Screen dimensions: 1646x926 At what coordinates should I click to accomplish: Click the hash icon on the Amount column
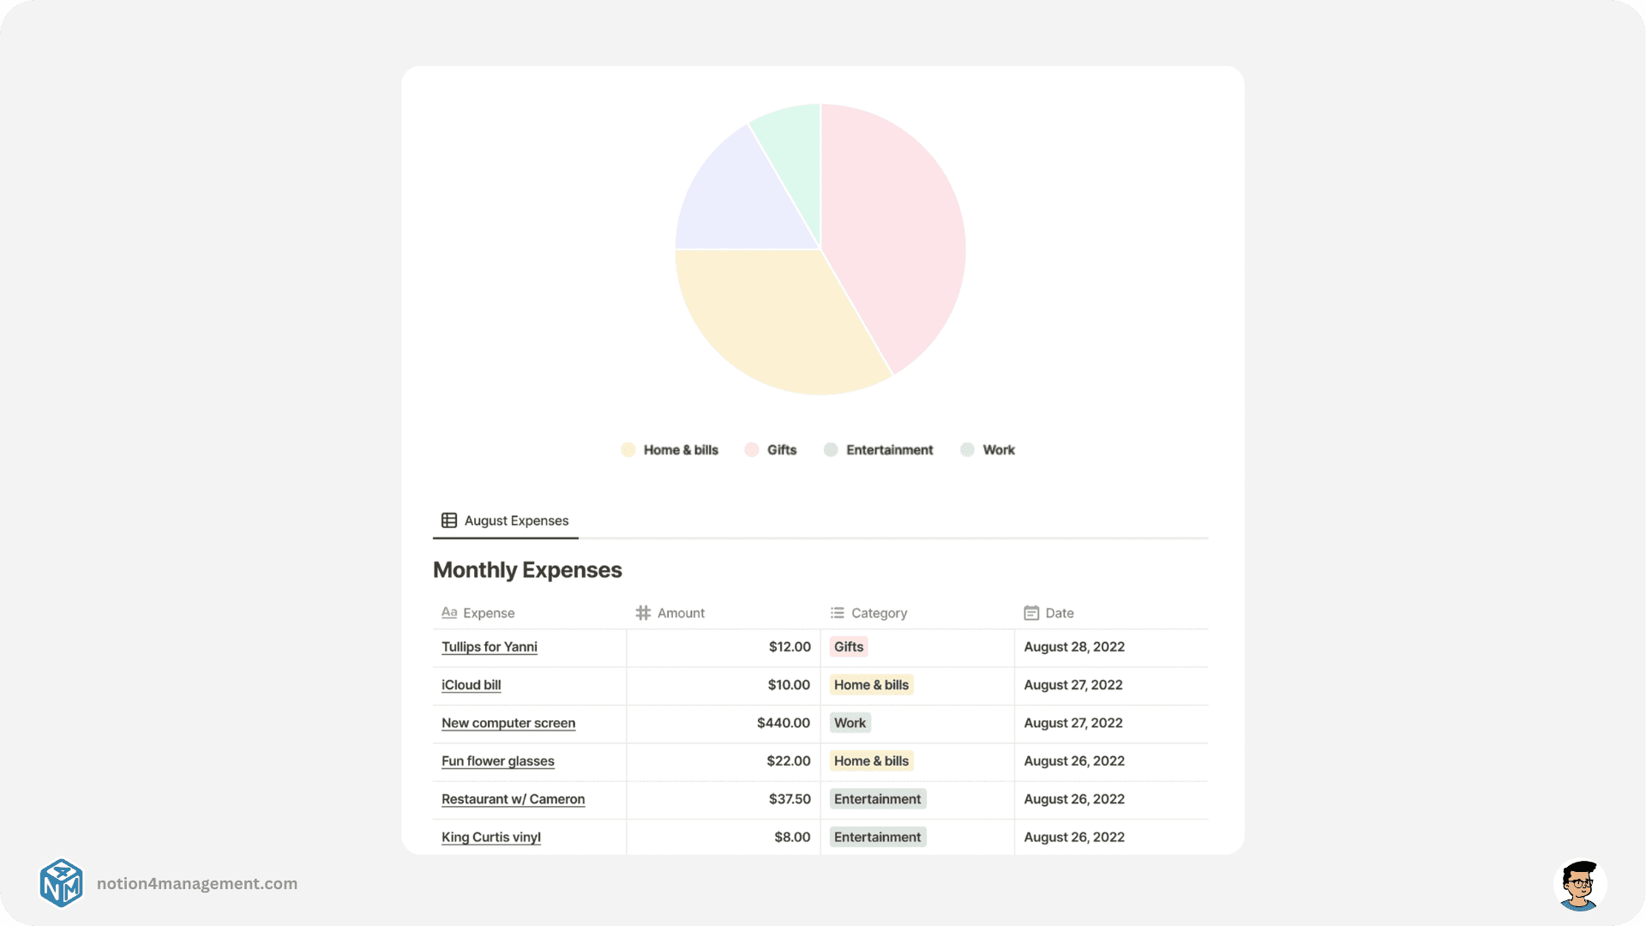pyautogui.click(x=642, y=612)
